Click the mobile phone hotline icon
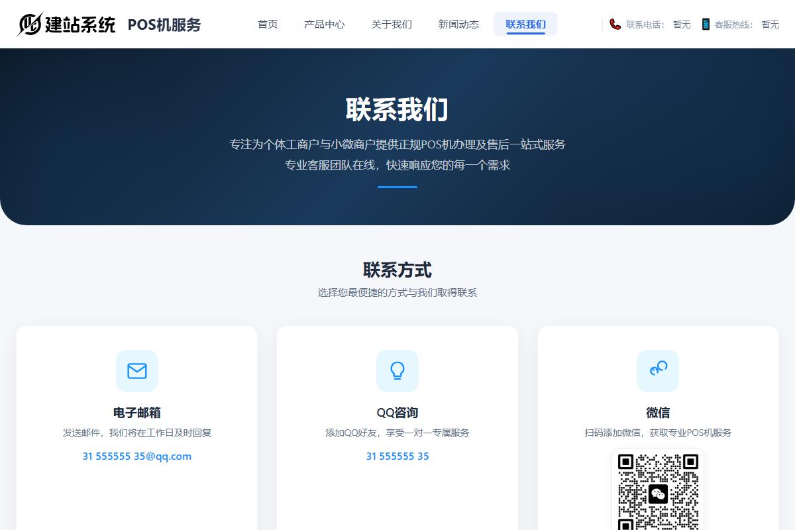 pos(706,25)
